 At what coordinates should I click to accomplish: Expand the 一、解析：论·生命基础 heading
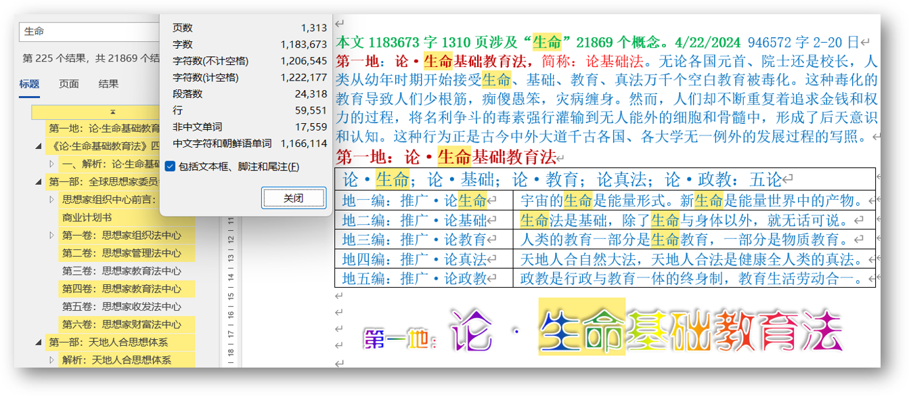click(52, 164)
